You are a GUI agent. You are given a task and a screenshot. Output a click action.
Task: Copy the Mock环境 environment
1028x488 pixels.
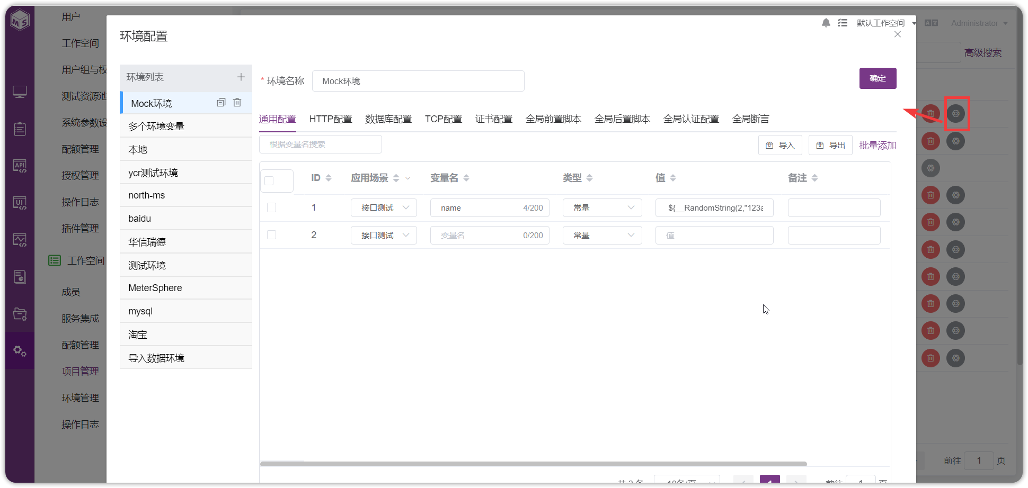[x=221, y=103]
